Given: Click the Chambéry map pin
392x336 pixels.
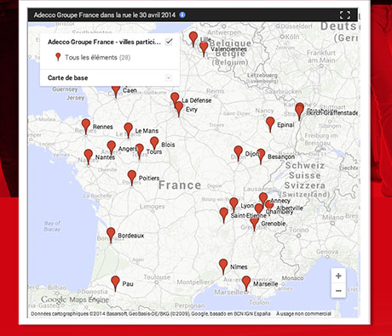Looking at the screenshot, I should [259, 209].
